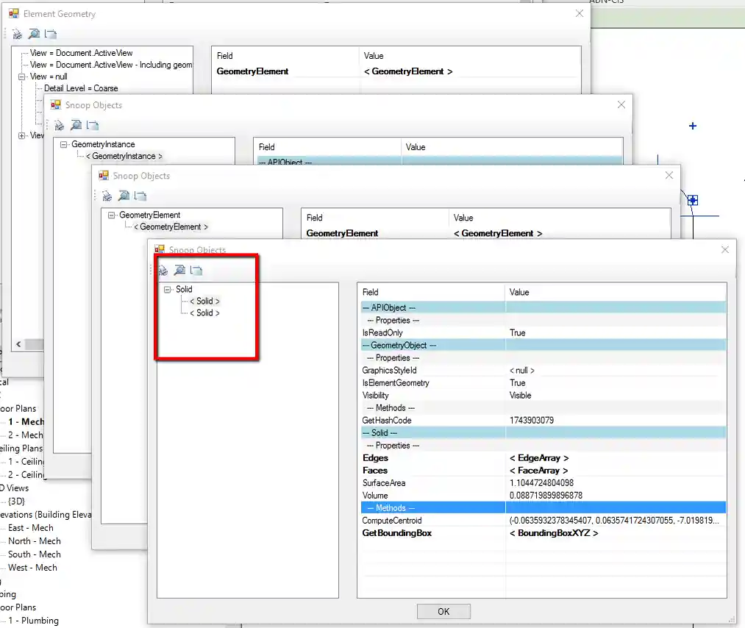745x628 pixels.
Task: Click print preview in the GeometryInstance snoop window
Action: pyautogui.click(x=76, y=125)
